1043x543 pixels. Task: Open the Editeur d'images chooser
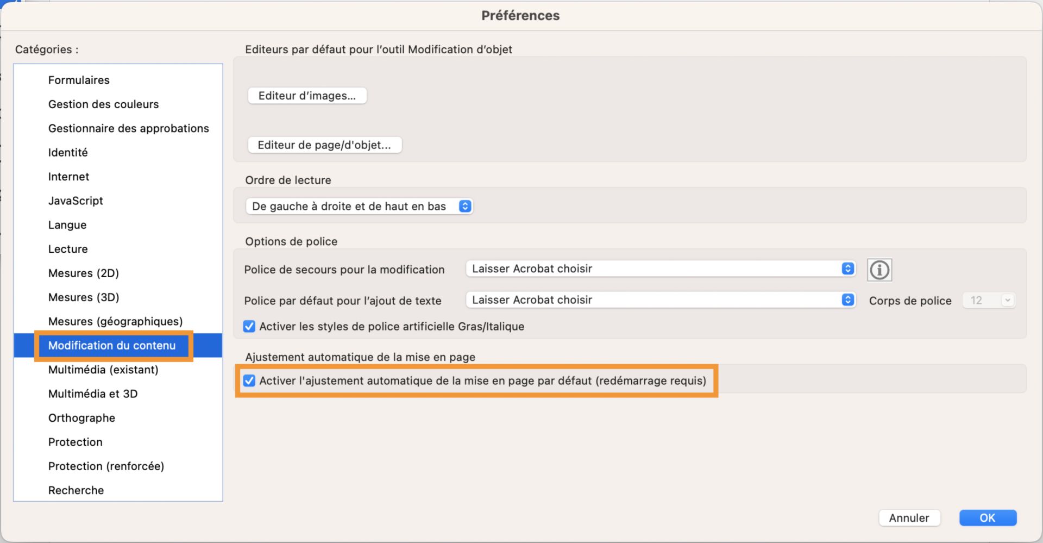(x=307, y=95)
